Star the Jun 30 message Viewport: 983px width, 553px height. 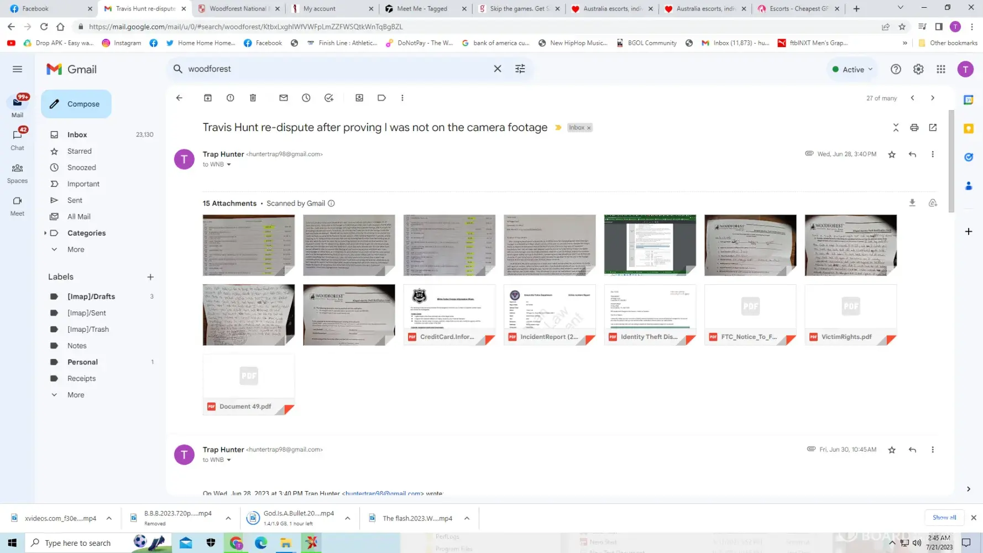pyautogui.click(x=891, y=450)
